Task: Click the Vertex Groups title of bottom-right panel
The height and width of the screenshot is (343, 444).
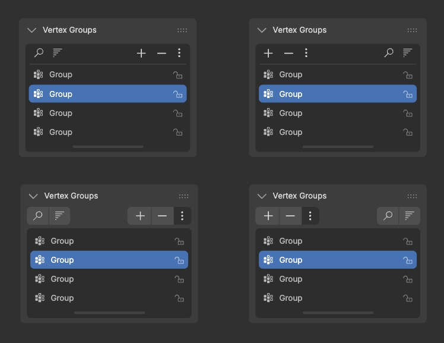Action: pos(300,196)
